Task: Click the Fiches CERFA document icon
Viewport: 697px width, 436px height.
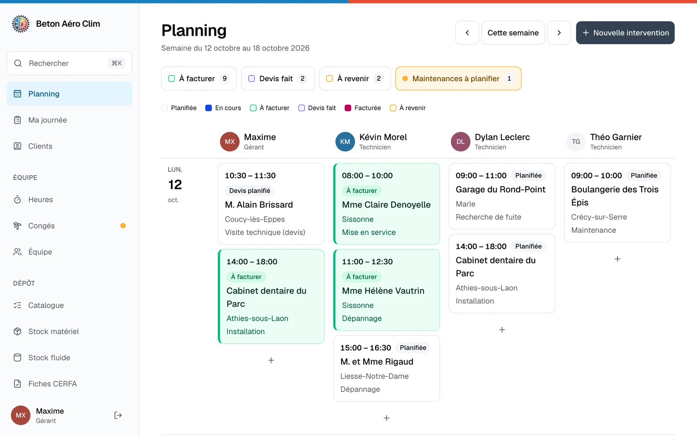Action: point(17,384)
